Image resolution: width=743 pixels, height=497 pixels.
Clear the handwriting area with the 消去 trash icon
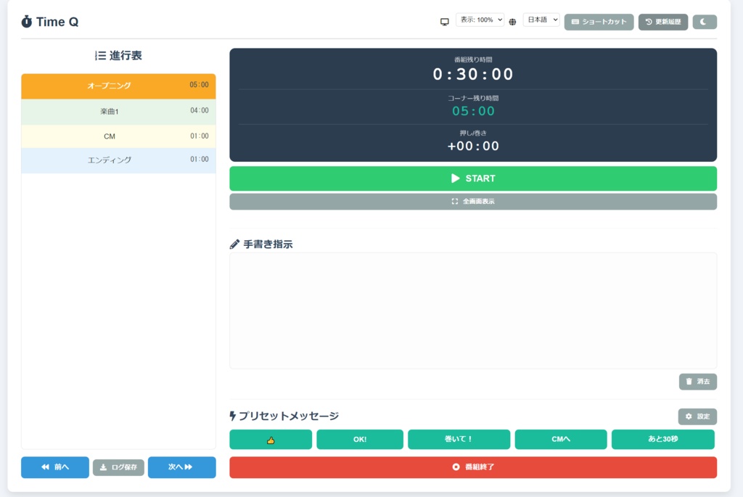697,381
